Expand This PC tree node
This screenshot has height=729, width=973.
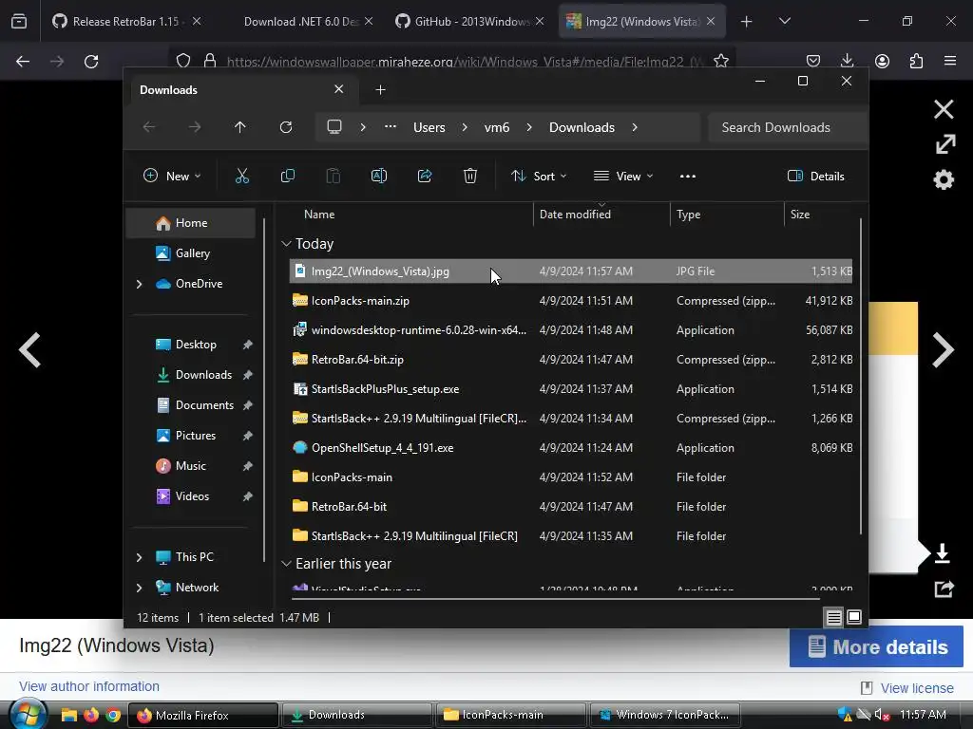coord(139,557)
